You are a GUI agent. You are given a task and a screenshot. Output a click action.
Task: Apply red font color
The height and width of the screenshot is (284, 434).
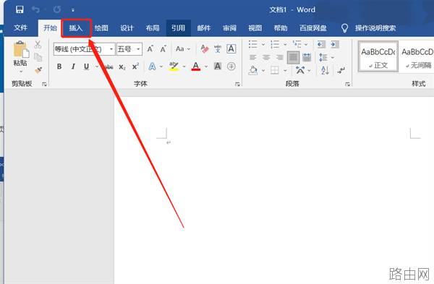click(x=196, y=66)
